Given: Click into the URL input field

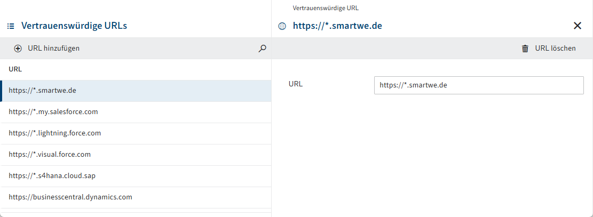Looking at the screenshot, I should [479, 85].
